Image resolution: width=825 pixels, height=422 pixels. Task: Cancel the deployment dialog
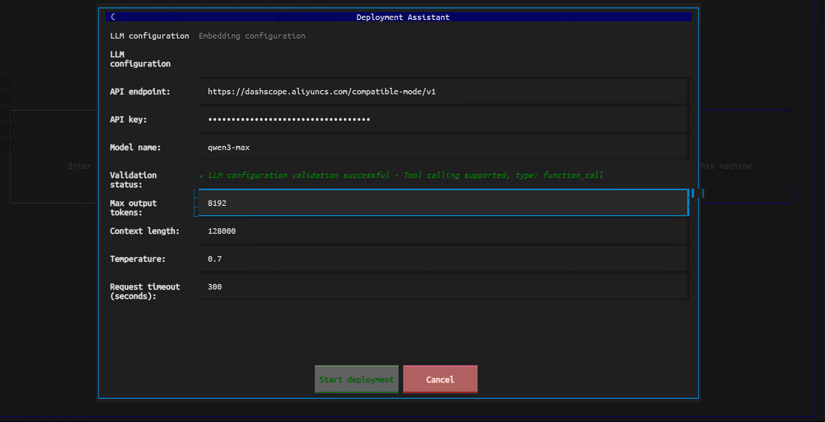(x=440, y=379)
